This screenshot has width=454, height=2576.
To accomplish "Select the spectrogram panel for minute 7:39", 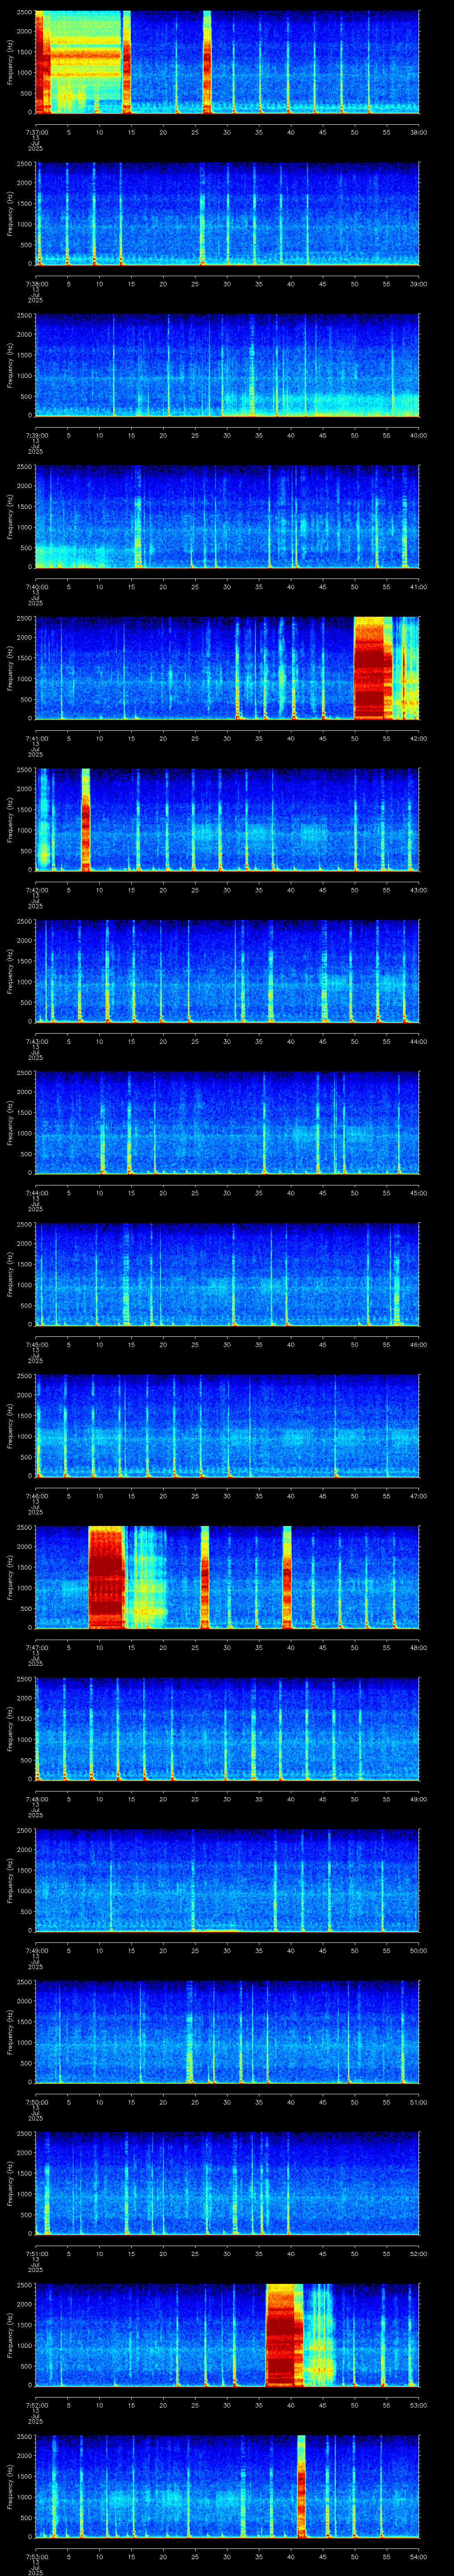I will tap(227, 365).
